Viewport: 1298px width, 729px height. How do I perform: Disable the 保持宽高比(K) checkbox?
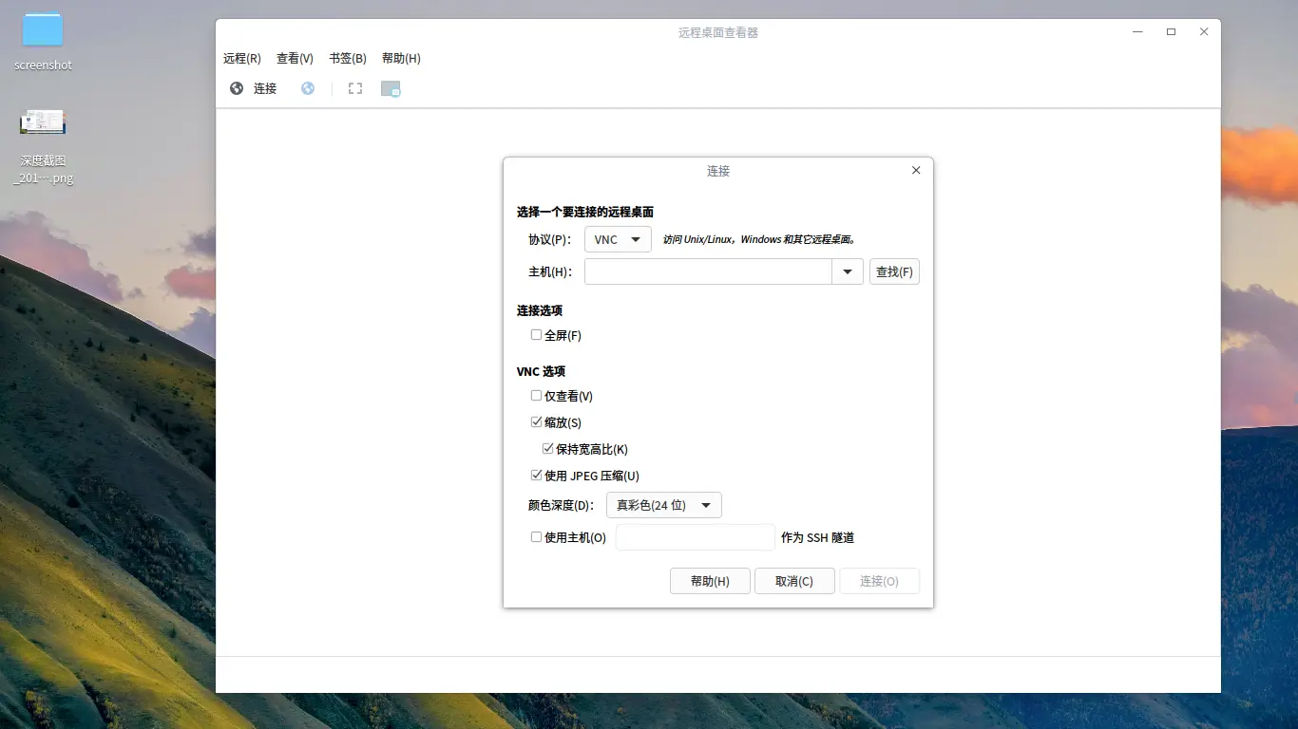[x=548, y=448]
